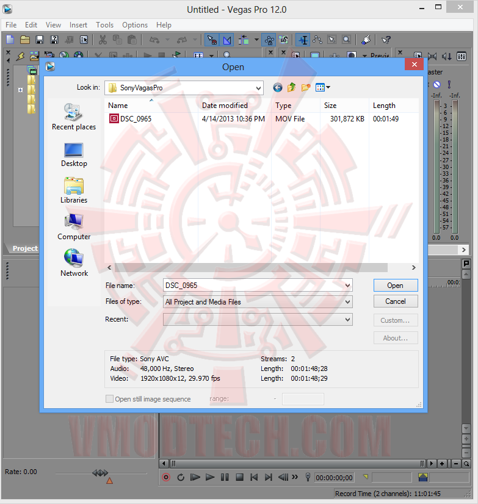Open the Options menu
Viewport: 478px width, 504px height.
coord(135,25)
